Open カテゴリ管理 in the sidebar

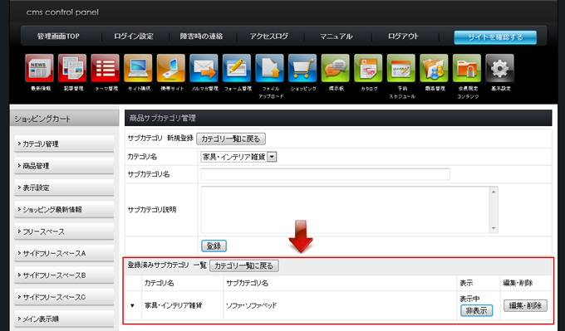[64, 144]
